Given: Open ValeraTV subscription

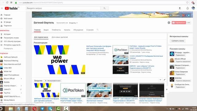Looking at the screenshot, I should (x=7, y=89).
